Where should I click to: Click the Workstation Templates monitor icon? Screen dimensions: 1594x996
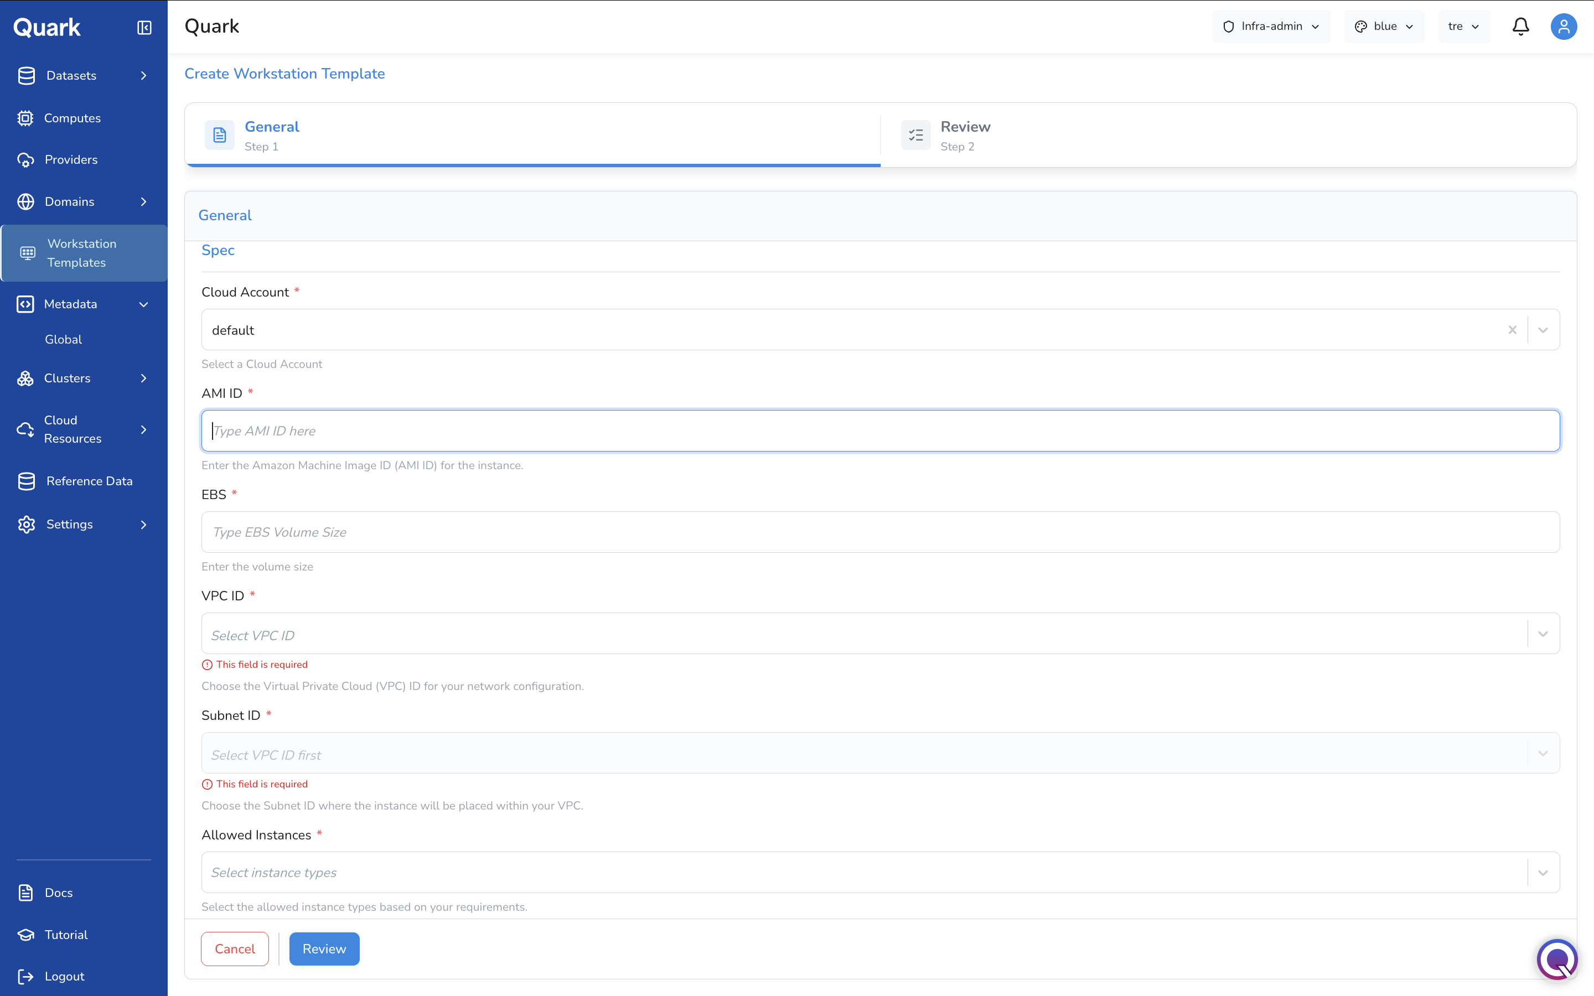[28, 253]
